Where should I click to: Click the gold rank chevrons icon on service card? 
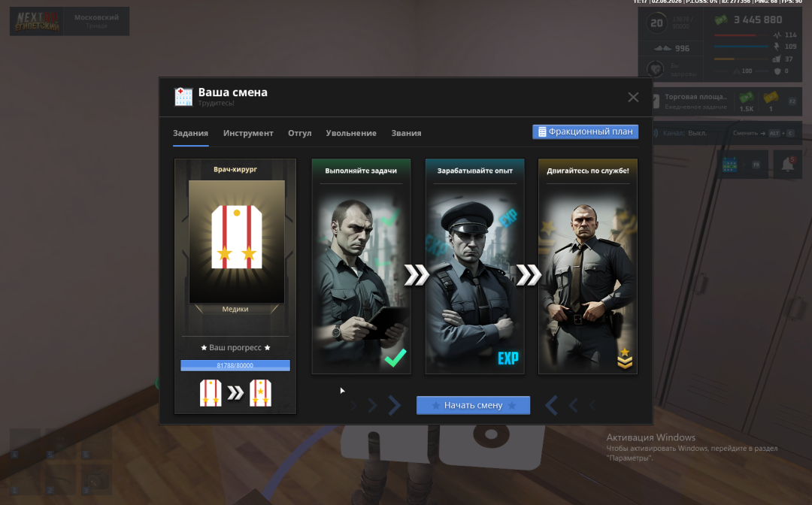click(x=625, y=358)
